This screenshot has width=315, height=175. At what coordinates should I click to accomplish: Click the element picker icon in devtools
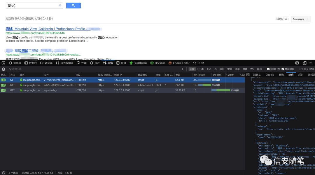[3, 63]
